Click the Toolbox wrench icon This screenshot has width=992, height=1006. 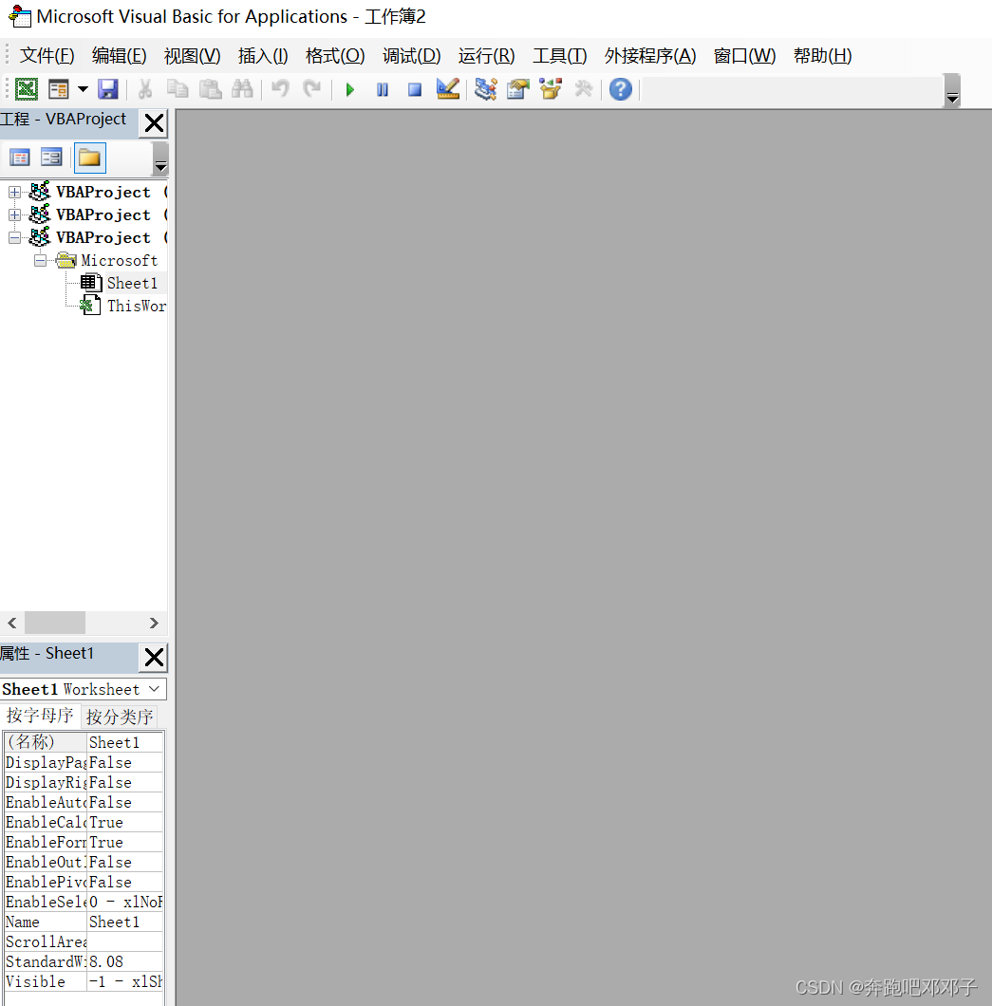(x=583, y=89)
